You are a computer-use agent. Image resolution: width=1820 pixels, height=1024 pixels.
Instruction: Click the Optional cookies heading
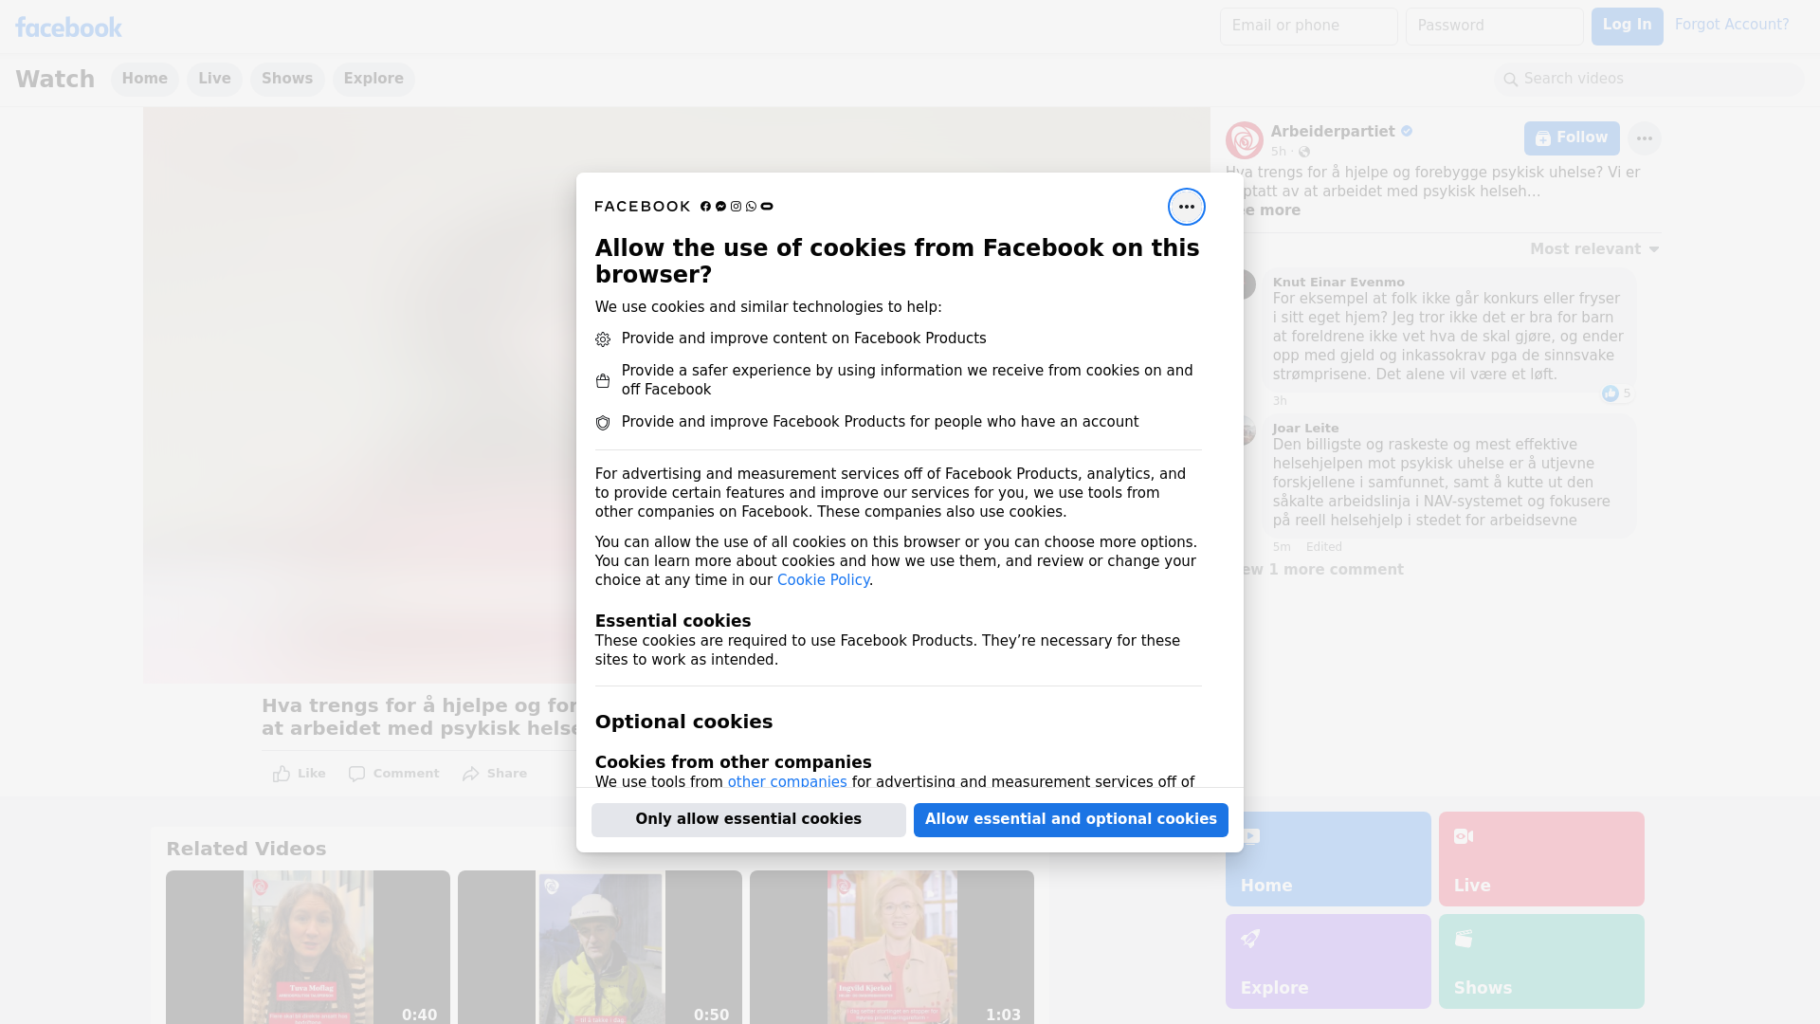click(683, 722)
